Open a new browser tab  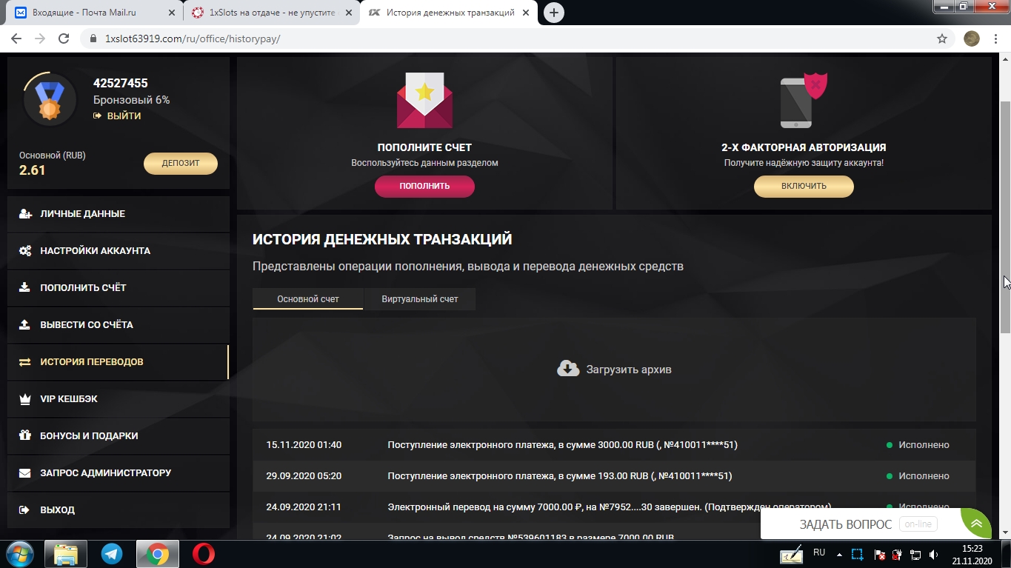click(x=553, y=13)
